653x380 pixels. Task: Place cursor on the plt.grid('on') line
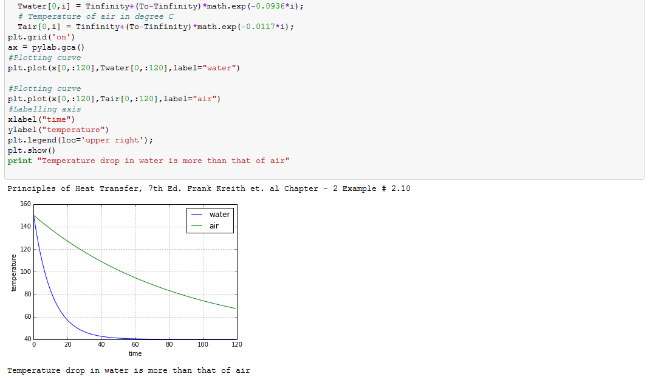point(41,37)
